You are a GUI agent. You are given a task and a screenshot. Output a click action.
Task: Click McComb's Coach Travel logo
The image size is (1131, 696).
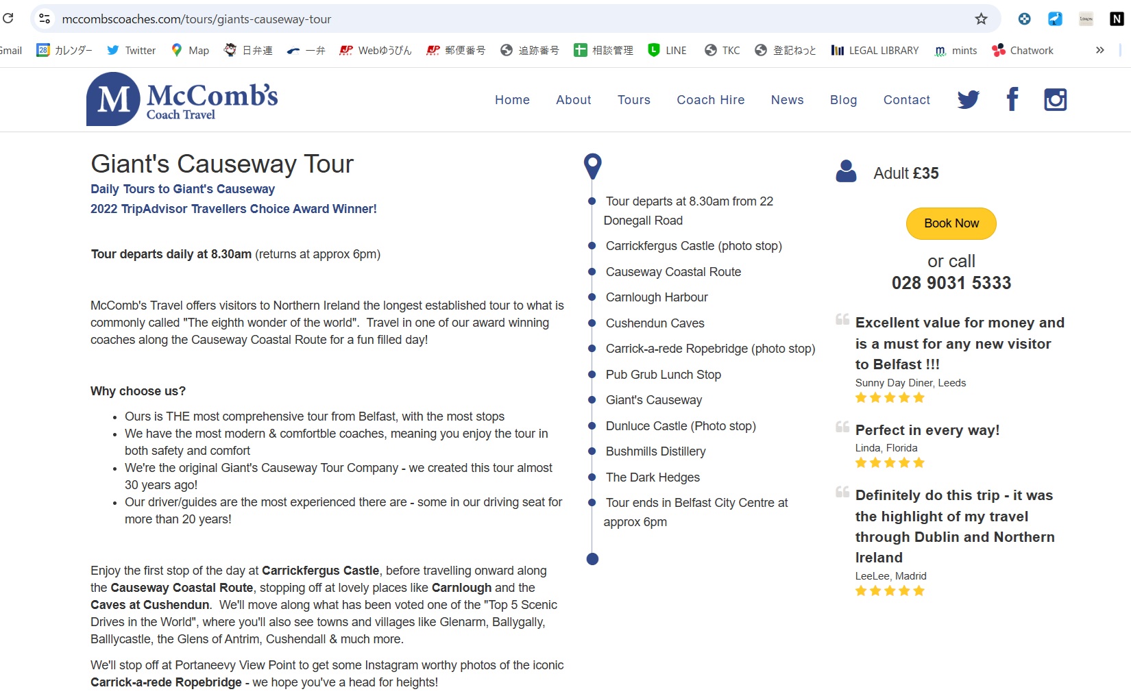click(182, 100)
